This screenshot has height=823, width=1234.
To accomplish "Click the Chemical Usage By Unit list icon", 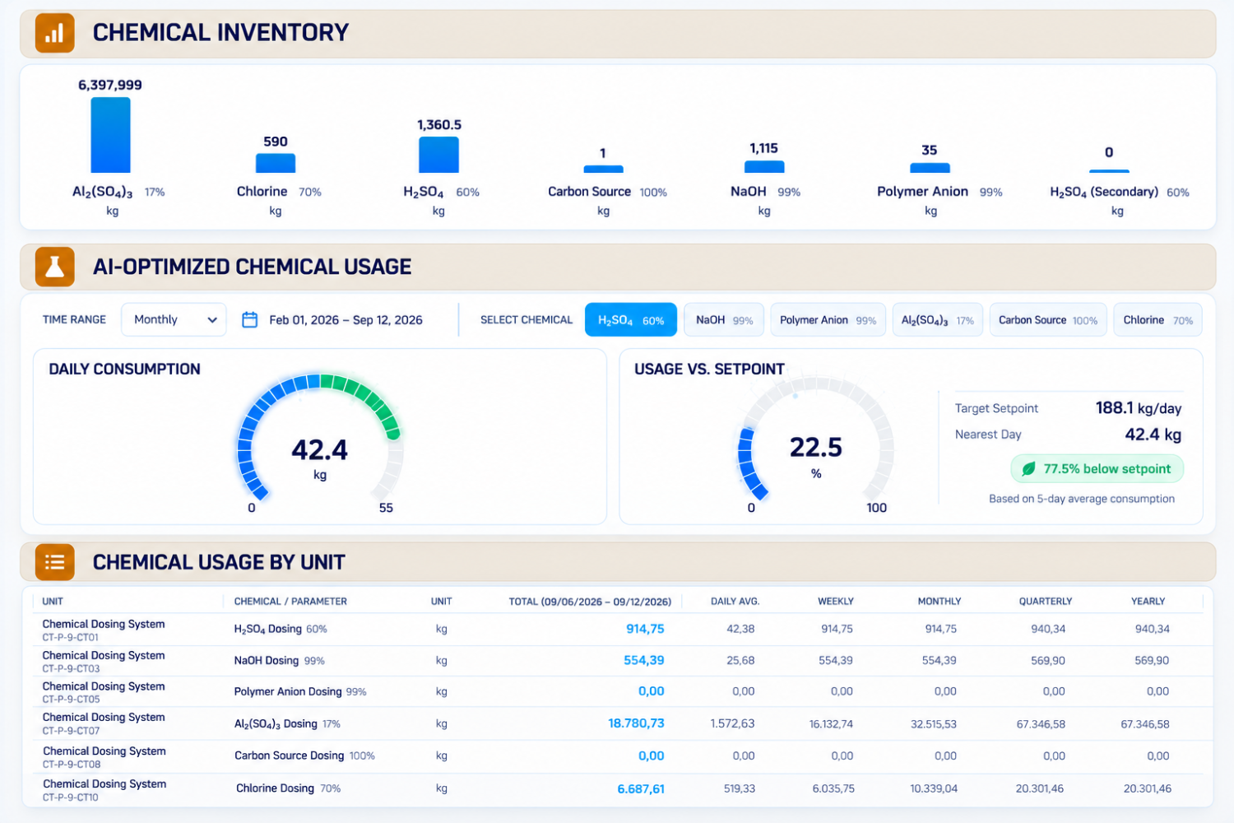I will pos(55,562).
